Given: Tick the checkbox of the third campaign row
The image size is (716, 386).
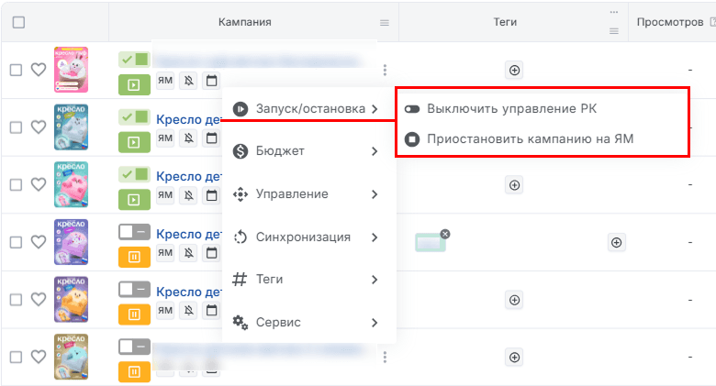Looking at the screenshot, I should (x=16, y=185).
